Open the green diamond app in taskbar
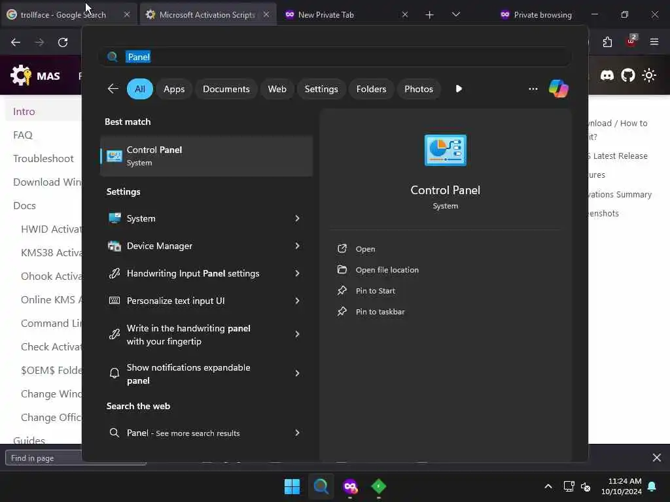Screen dimensions: 670x502 point(379,486)
